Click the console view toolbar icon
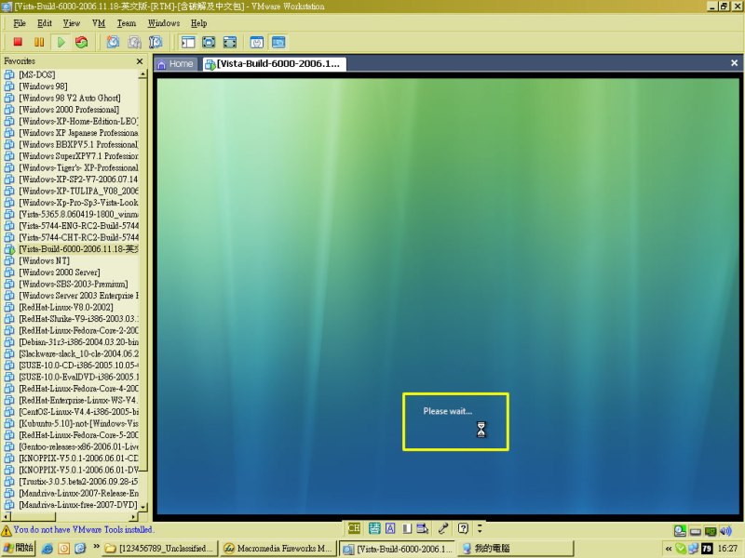745x558 pixels. (x=278, y=42)
